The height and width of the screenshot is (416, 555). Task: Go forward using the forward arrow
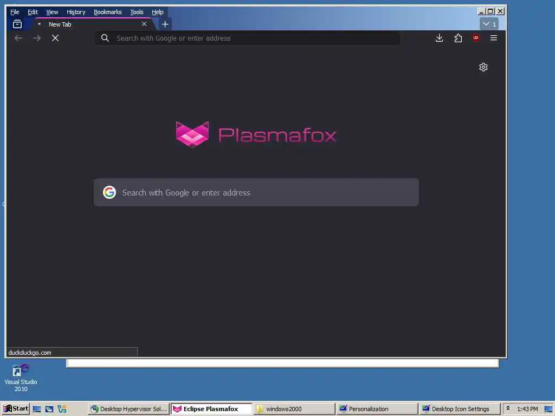point(36,38)
